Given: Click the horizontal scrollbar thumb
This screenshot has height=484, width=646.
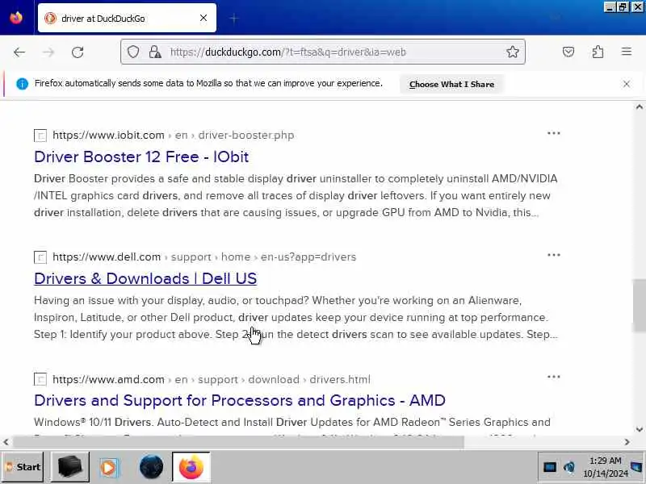Looking at the screenshot, I should click(x=238, y=442).
